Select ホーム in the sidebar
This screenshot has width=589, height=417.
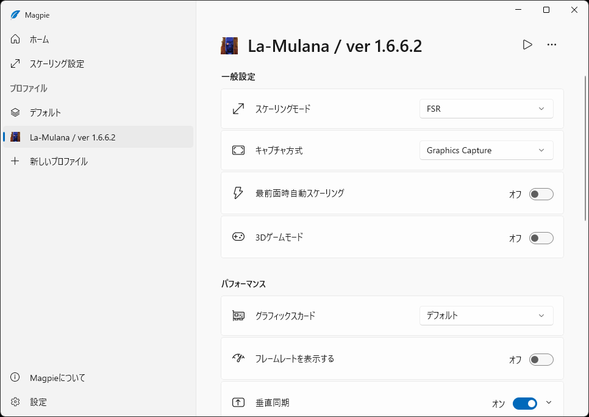click(x=38, y=39)
